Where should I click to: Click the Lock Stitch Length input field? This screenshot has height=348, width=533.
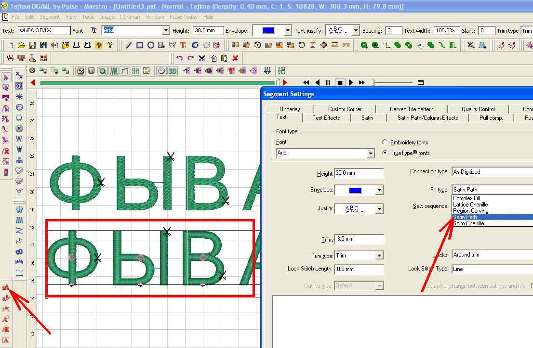tap(359, 269)
